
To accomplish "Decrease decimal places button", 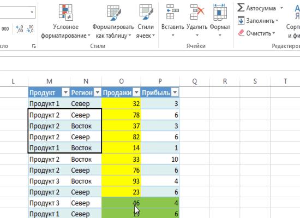I will click(x=30, y=29).
